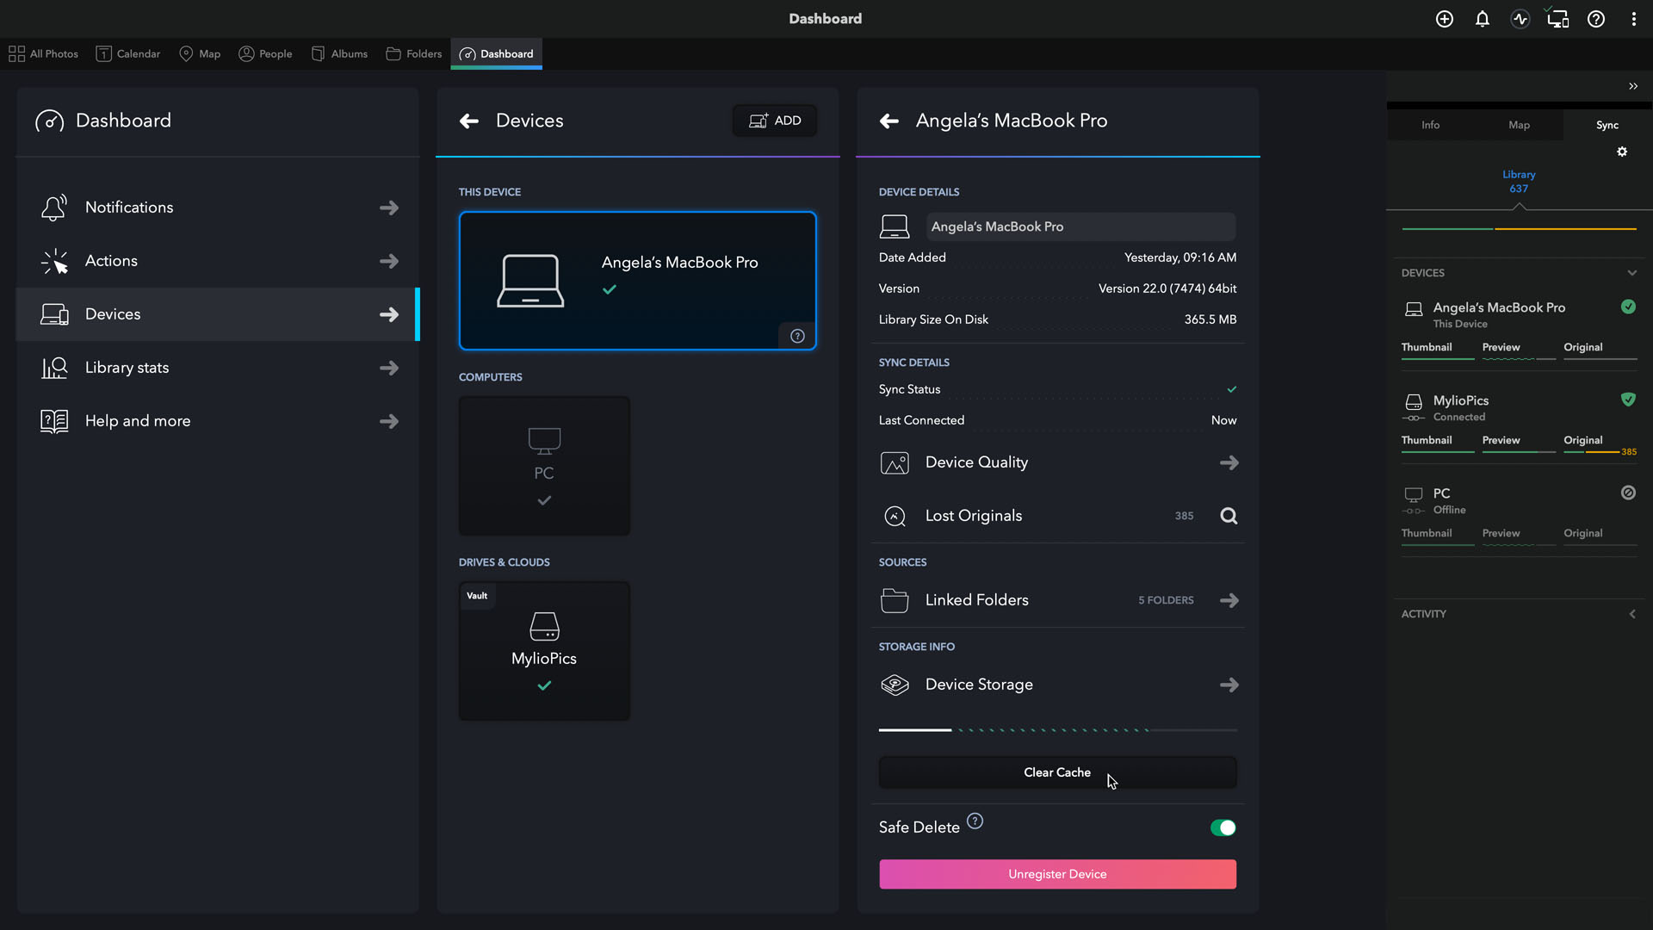Expand Device Quality arrow
The height and width of the screenshot is (930, 1653).
click(1229, 463)
